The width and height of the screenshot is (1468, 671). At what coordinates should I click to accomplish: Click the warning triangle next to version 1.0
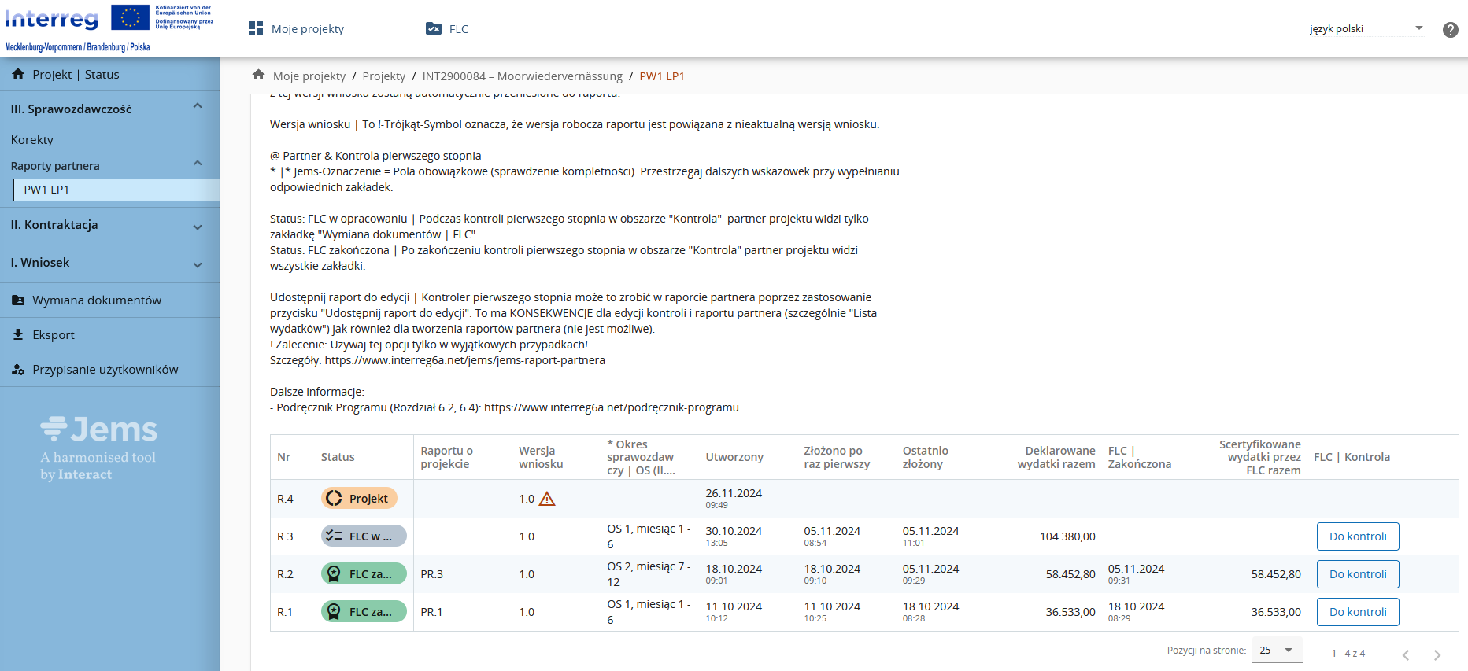click(547, 499)
